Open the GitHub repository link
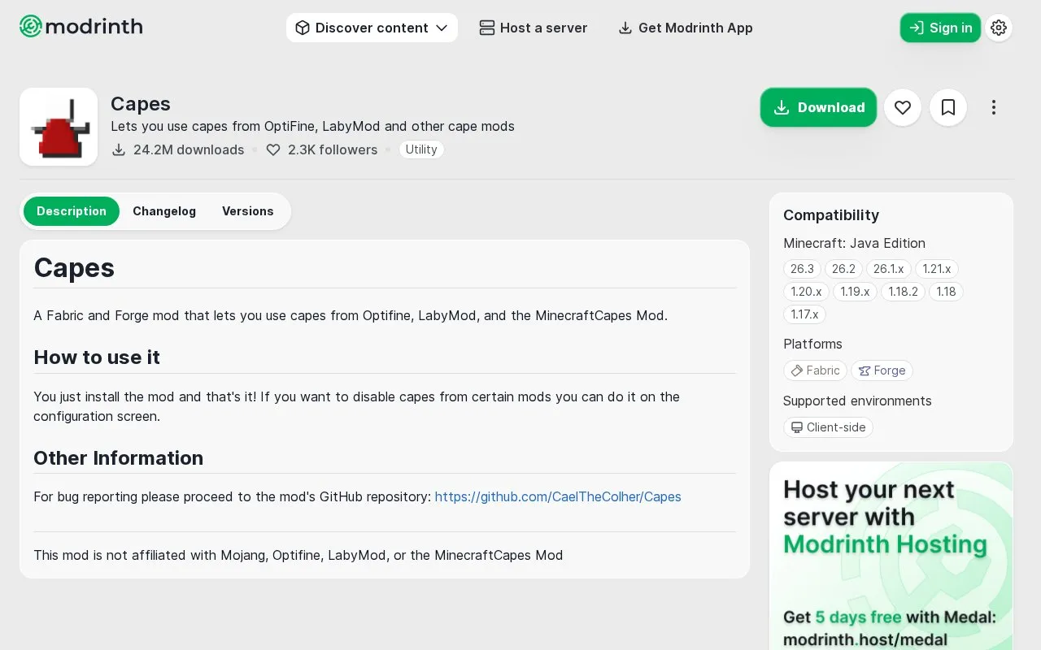 (x=558, y=496)
